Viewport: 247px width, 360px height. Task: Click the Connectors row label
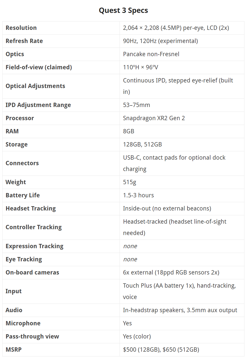coord(22,163)
